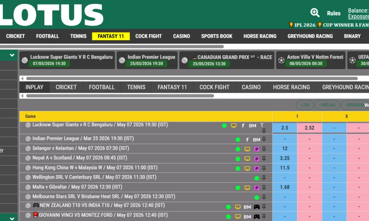Toggle the PREMIUM filter pill
Viewport: 369px width, 221px height.
(355, 105)
